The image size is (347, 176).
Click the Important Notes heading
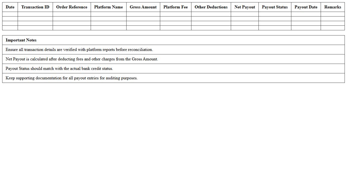tap(21, 40)
